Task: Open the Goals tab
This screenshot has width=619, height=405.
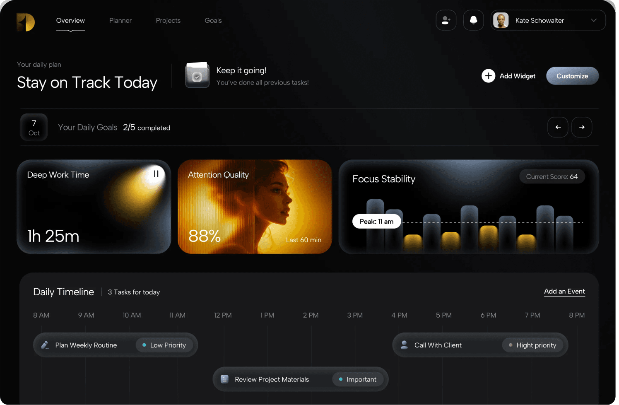Action: pyautogui.click(x=213, y=21)
